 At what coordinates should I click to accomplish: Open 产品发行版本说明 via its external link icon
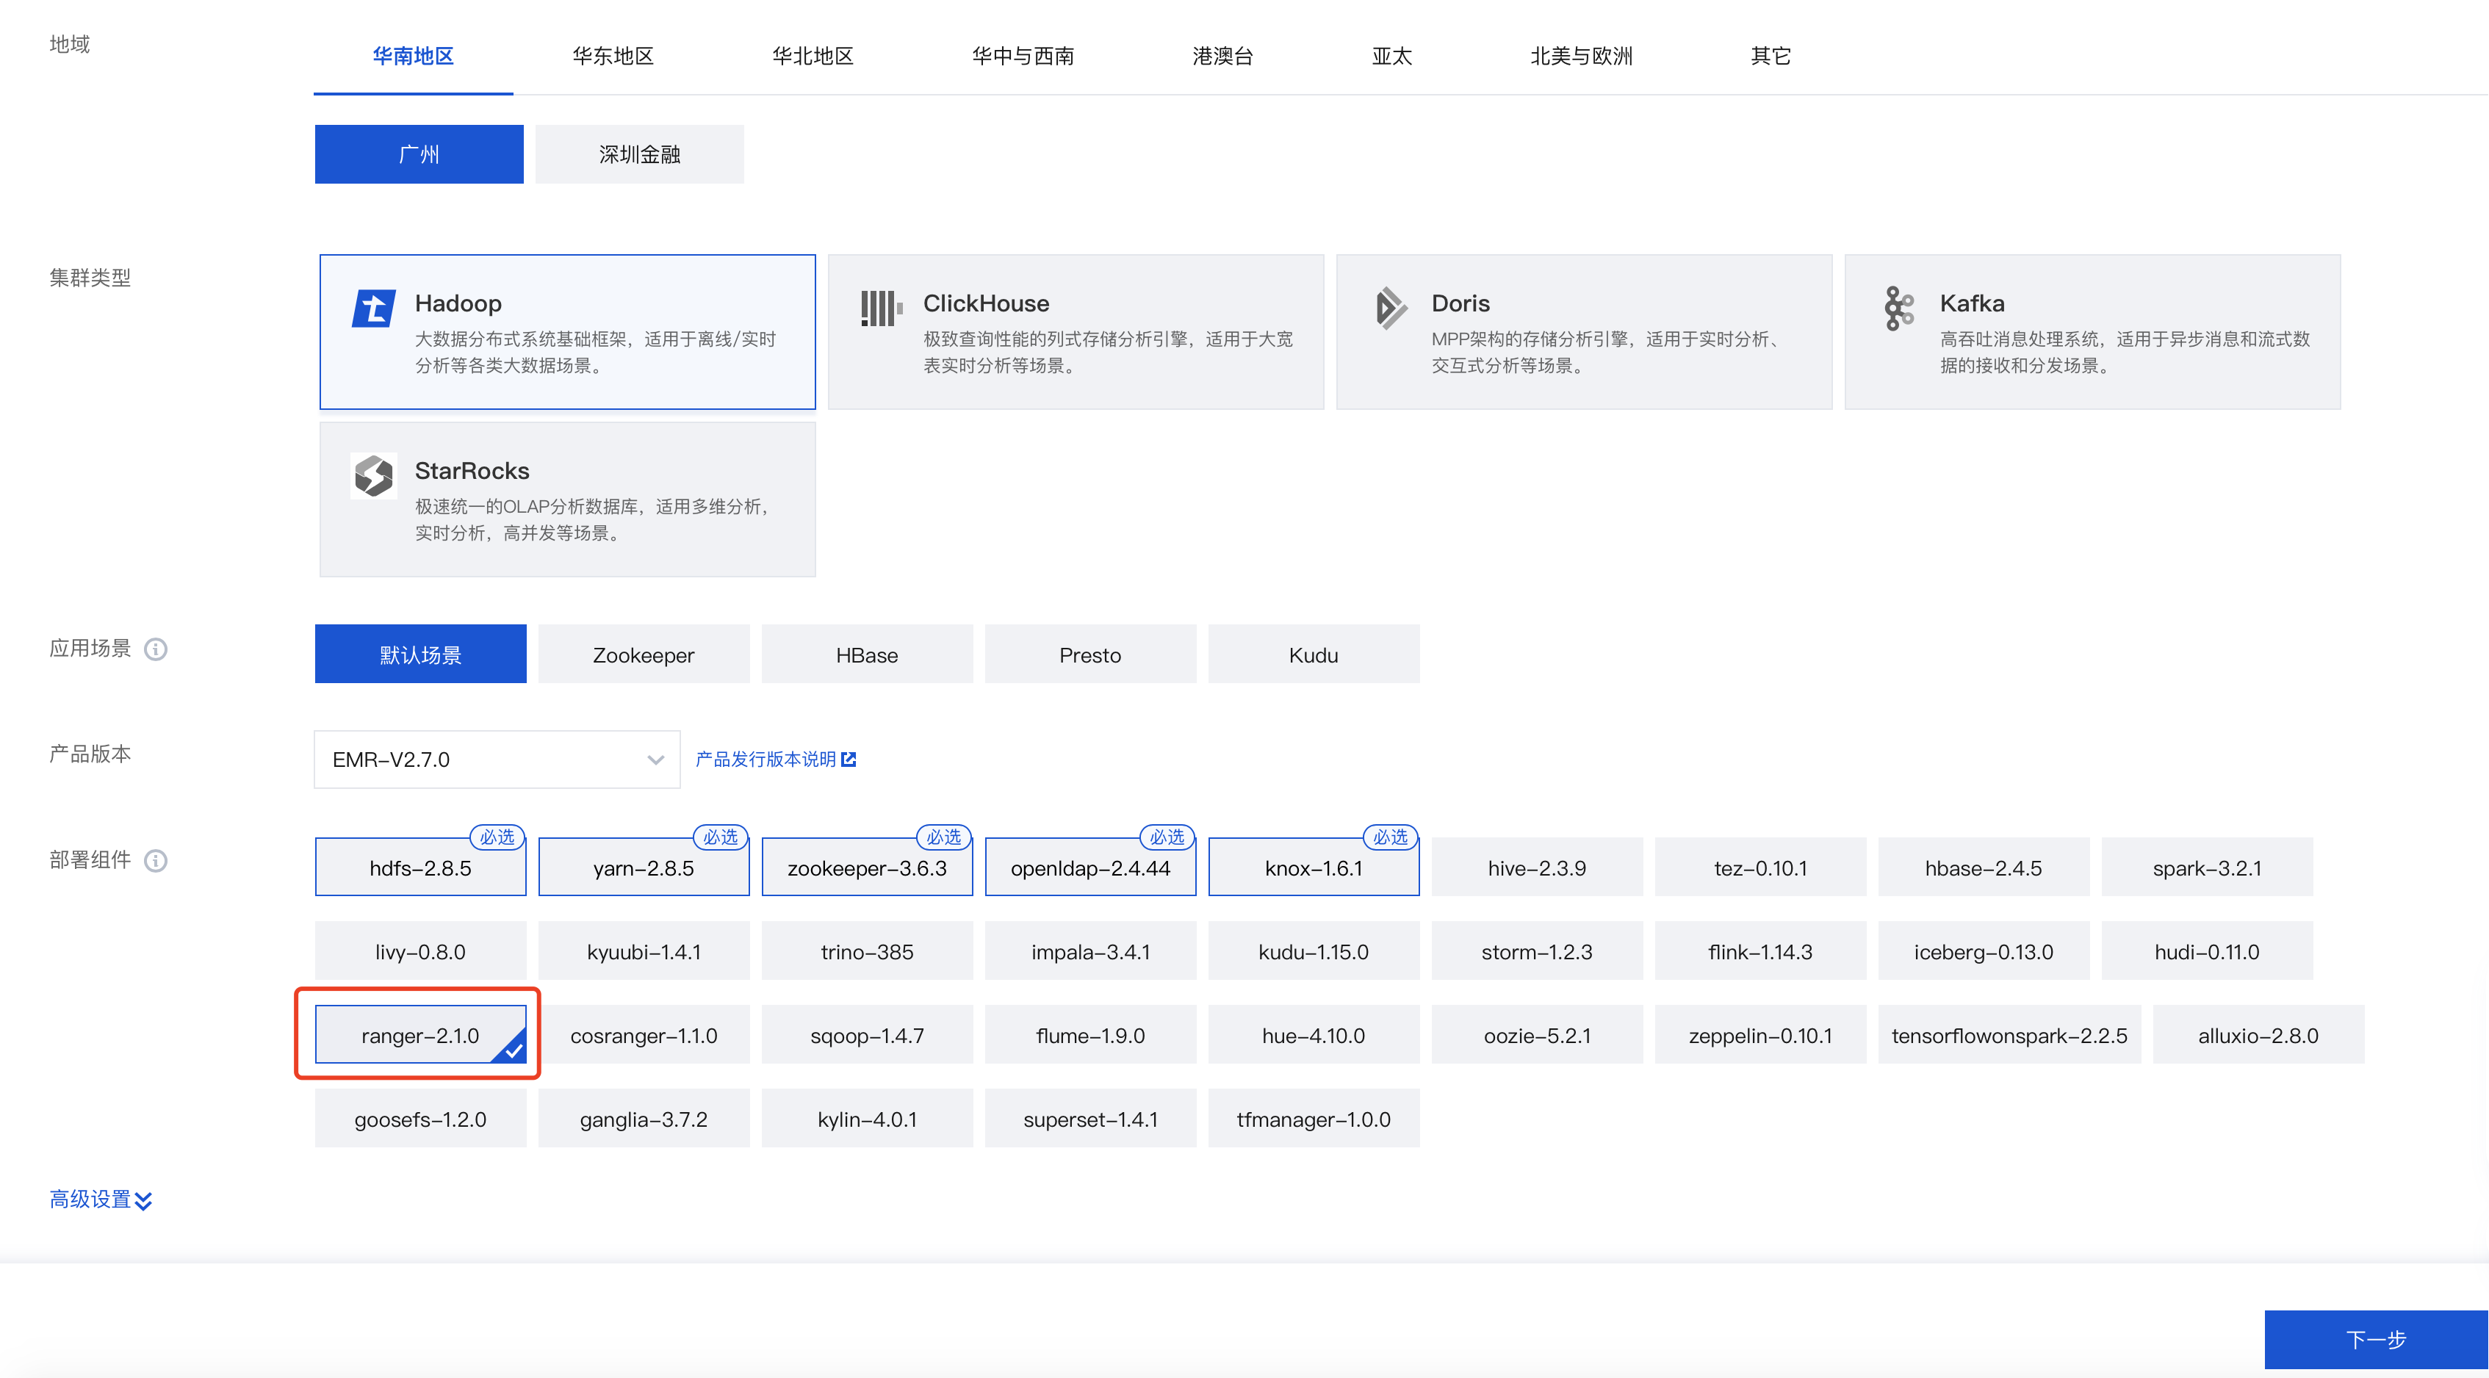(849, 759)
